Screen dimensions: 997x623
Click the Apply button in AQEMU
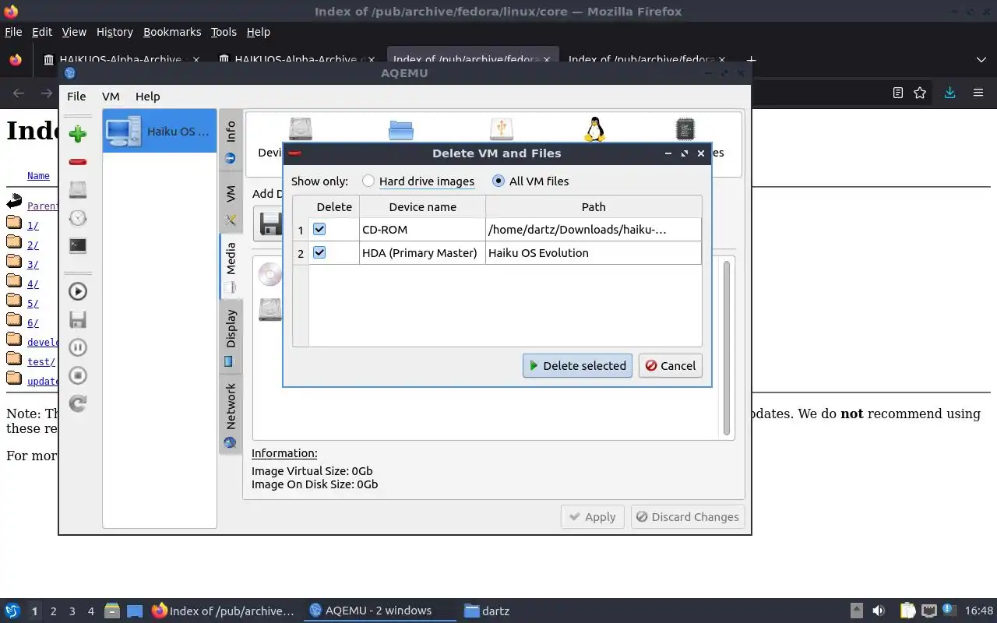coord(592,517)
